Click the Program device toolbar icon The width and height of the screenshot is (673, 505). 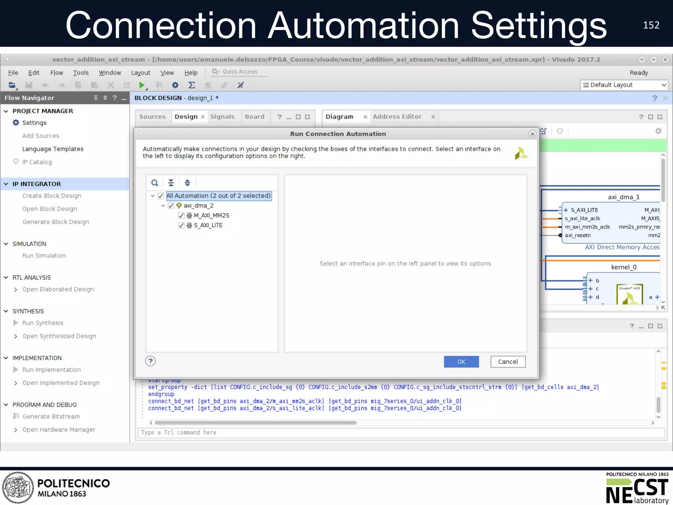159,85
